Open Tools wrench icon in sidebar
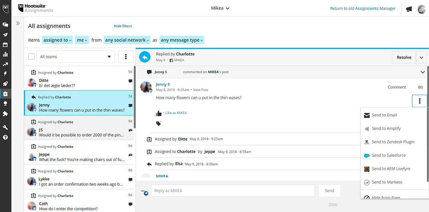 [5, 127]
